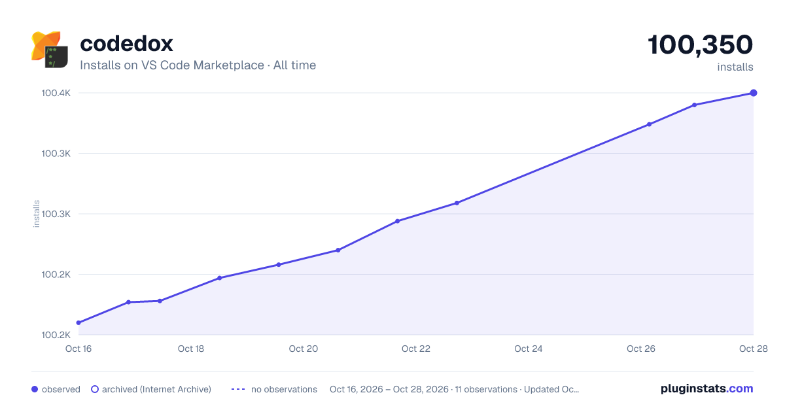Click the 'archived (Internet Archive)' hollow circle legend icon
Image resolution: width=785 pixels, height=412 pixels.
(x=94, y=389)
